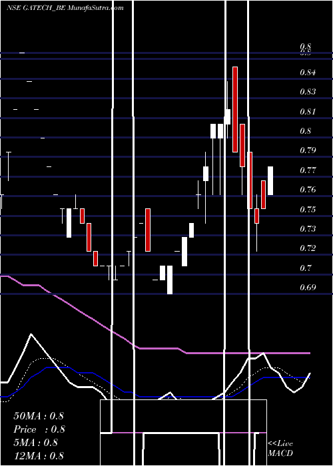Viewport: 333px width, 466px height.
Task: Click the 0.79 price axis label
Action: click(x=308, y=150)
